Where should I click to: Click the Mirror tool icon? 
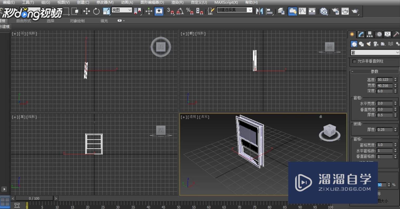click(x=260, y=11)
